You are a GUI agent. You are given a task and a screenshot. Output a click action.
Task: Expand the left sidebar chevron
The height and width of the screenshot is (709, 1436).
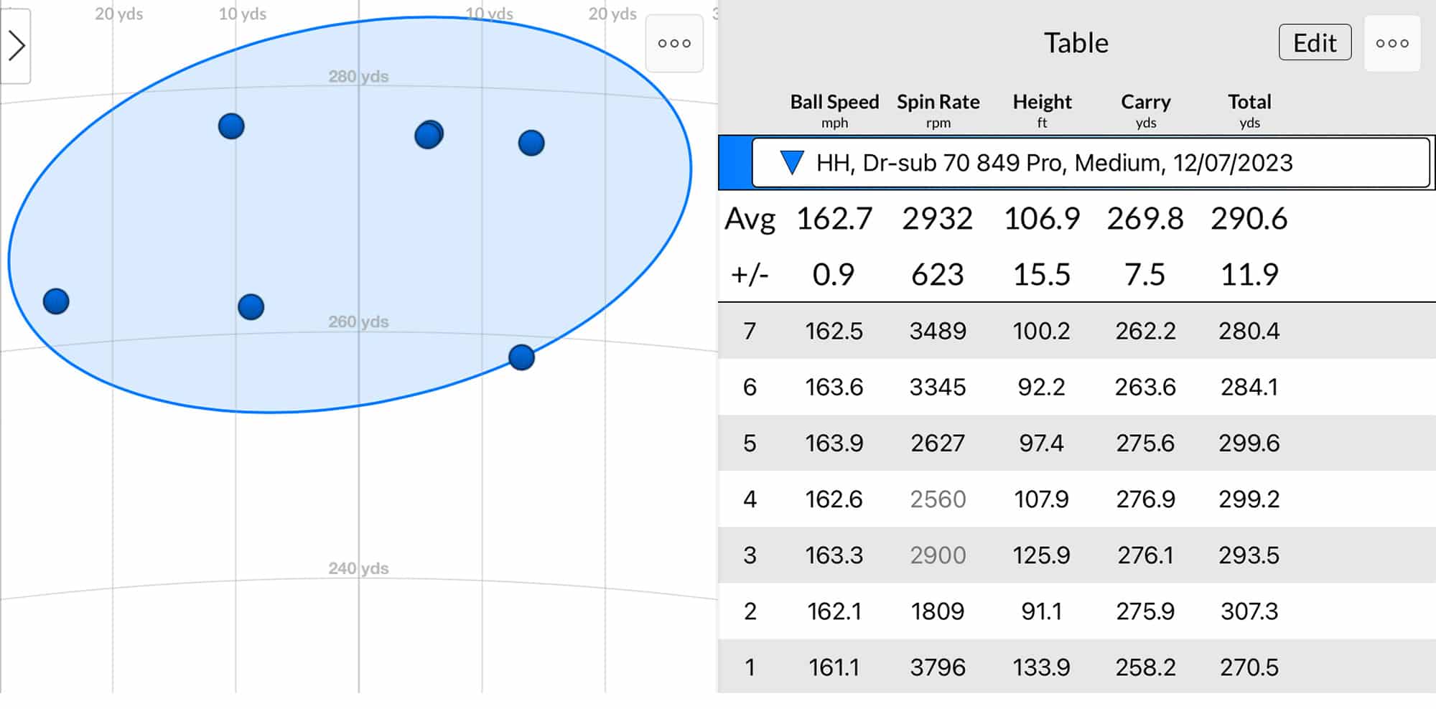(16, 46)
